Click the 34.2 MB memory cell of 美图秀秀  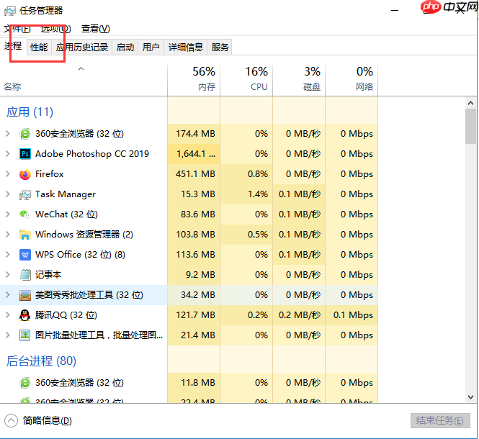click(x=194, y=295)
